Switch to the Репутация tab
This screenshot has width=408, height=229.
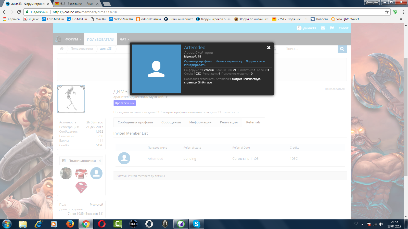229,122
